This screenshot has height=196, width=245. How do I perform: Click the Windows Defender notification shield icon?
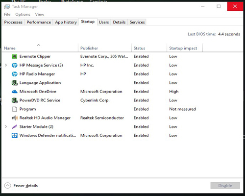(15, 136)
